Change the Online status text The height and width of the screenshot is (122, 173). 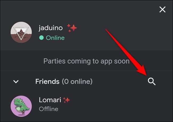pyautogui.click(x=55, y=38)
